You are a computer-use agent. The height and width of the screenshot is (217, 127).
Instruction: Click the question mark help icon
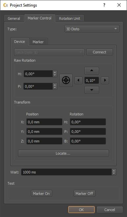pyautogui.click(x=104, y=5)
